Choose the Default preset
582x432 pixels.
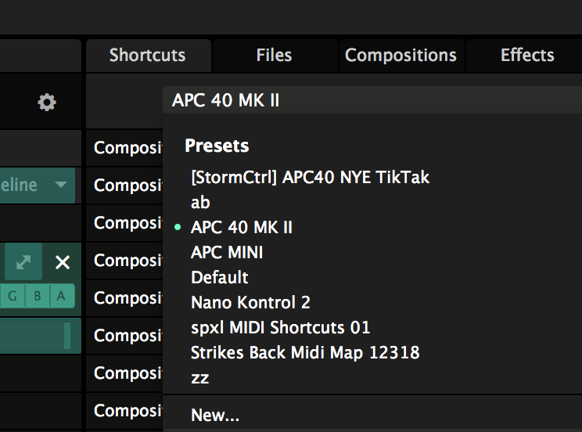(x=219, y=278)
